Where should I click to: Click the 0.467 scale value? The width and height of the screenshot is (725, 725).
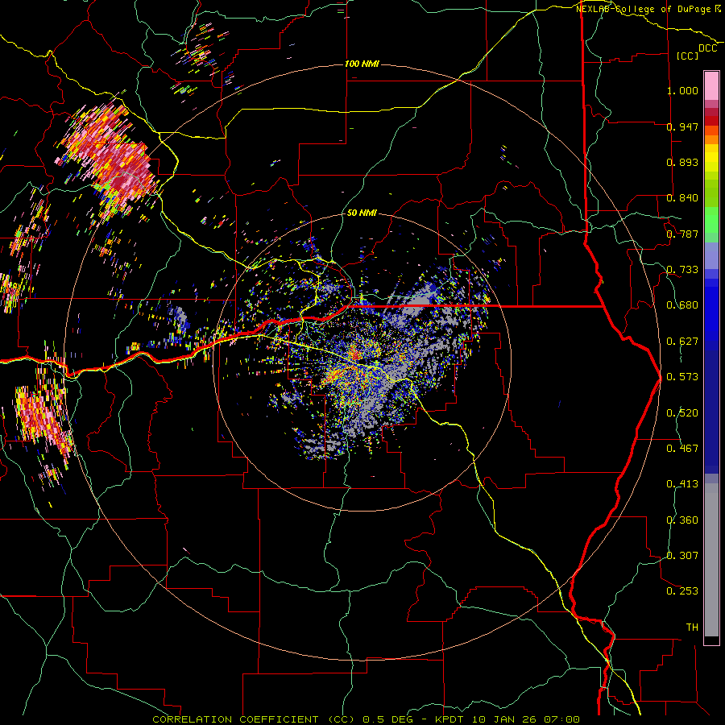(682, 449)
